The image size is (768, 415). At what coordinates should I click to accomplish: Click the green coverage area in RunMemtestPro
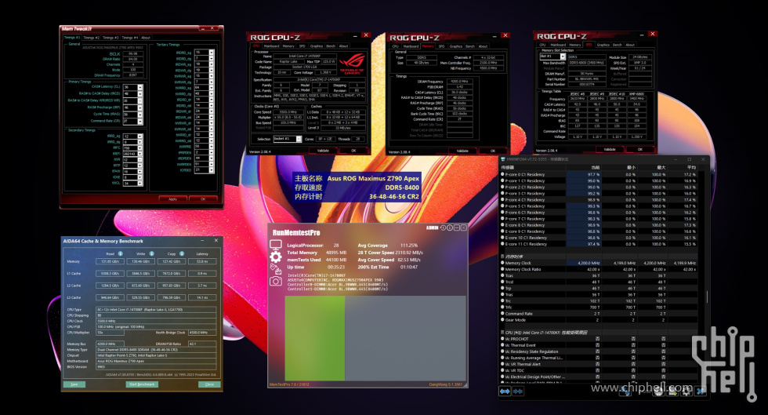(314, 338)
